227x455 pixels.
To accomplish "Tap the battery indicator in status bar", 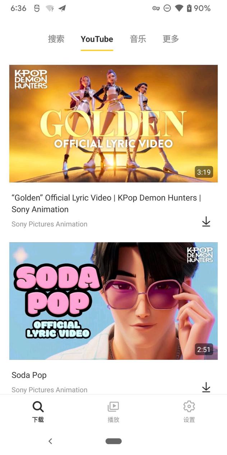I will point(189,8).
